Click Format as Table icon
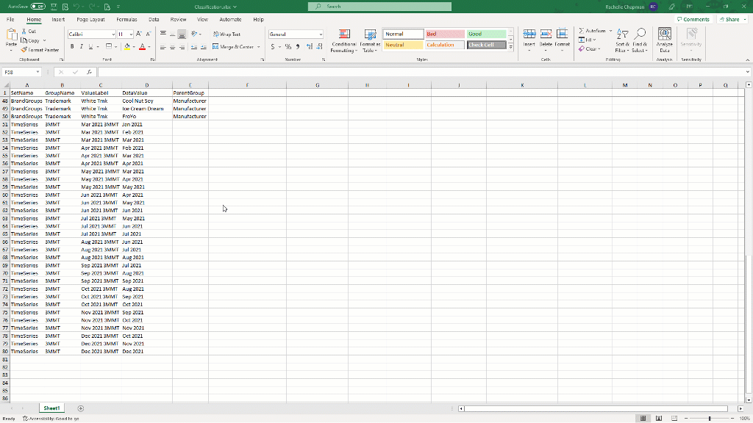This screenshot has height=423, width=753. tap(370, 41)
